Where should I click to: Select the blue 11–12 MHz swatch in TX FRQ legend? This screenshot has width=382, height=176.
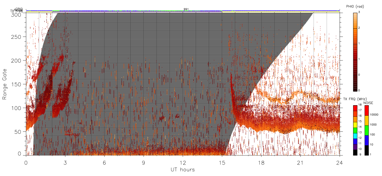355,141
